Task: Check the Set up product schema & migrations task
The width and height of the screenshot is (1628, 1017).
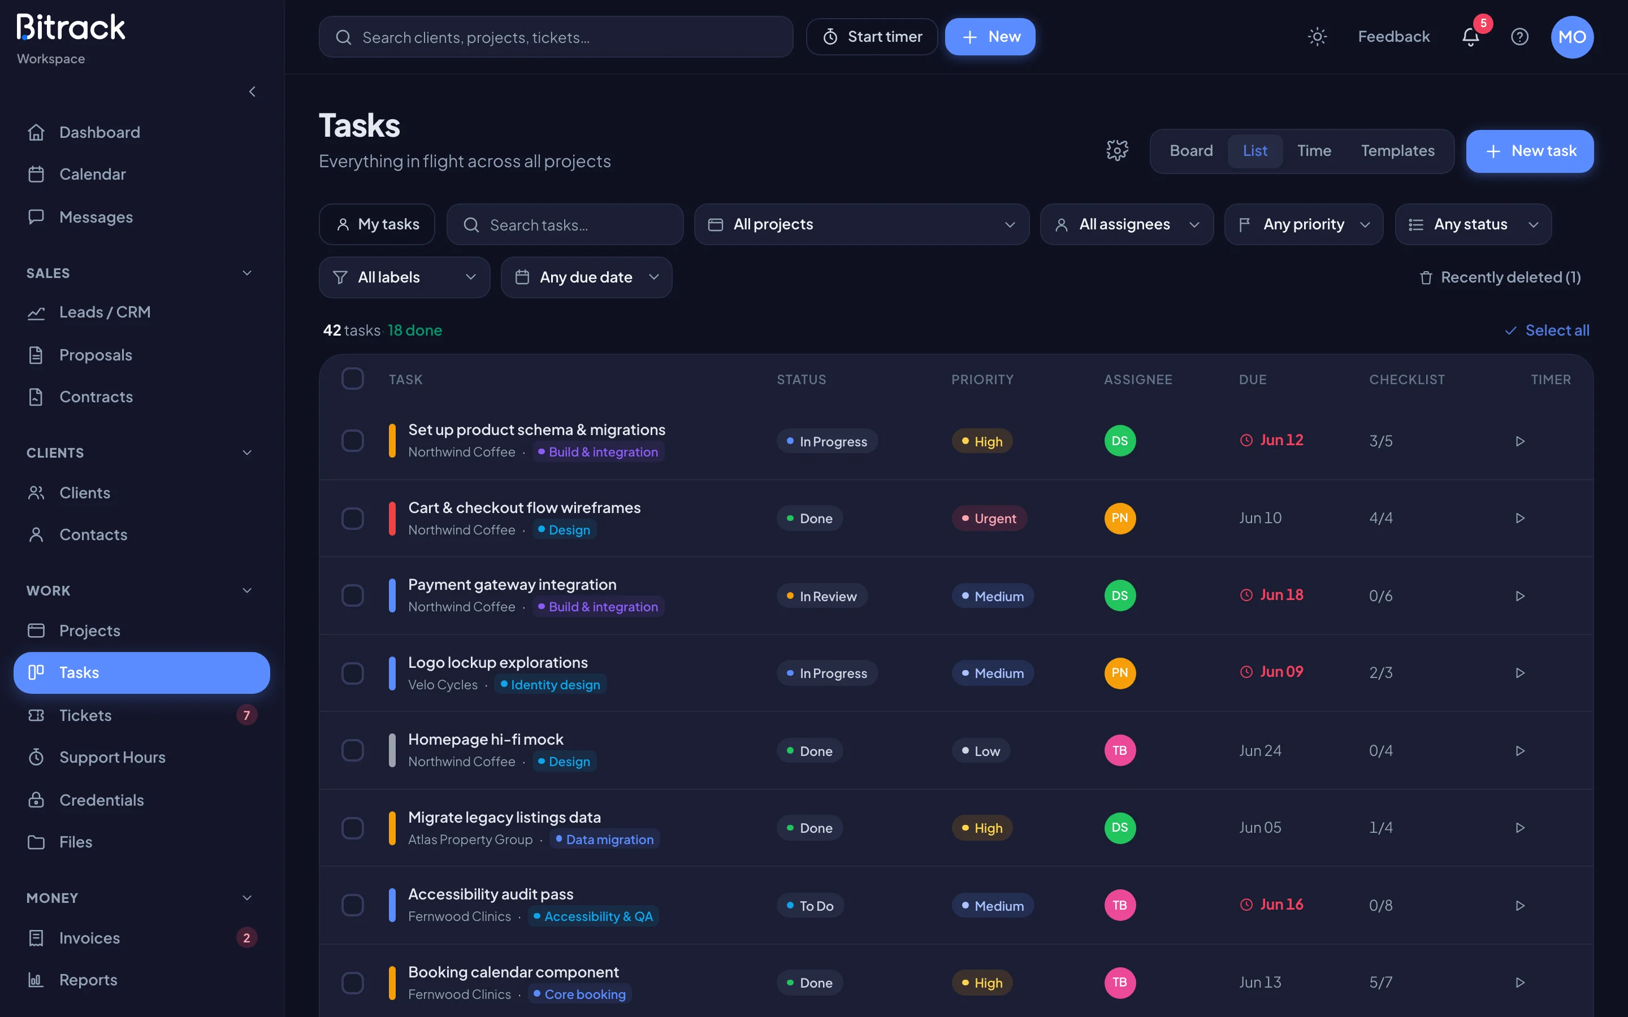Action: pyautogui.click(x=353, y=441)
